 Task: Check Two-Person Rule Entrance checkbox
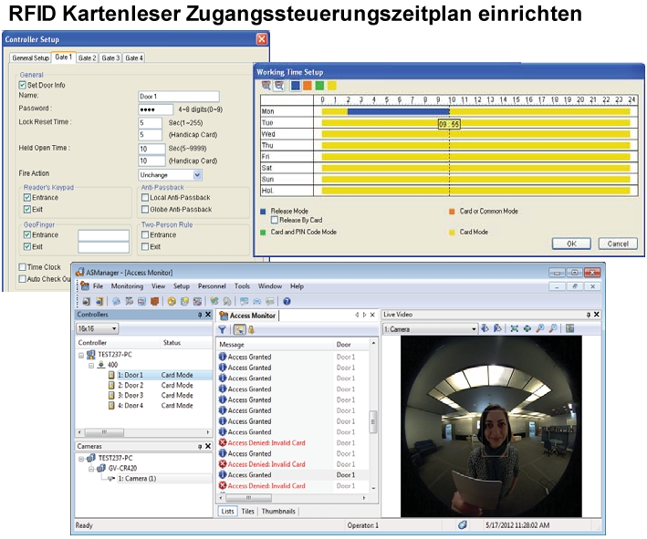(145, 234)
